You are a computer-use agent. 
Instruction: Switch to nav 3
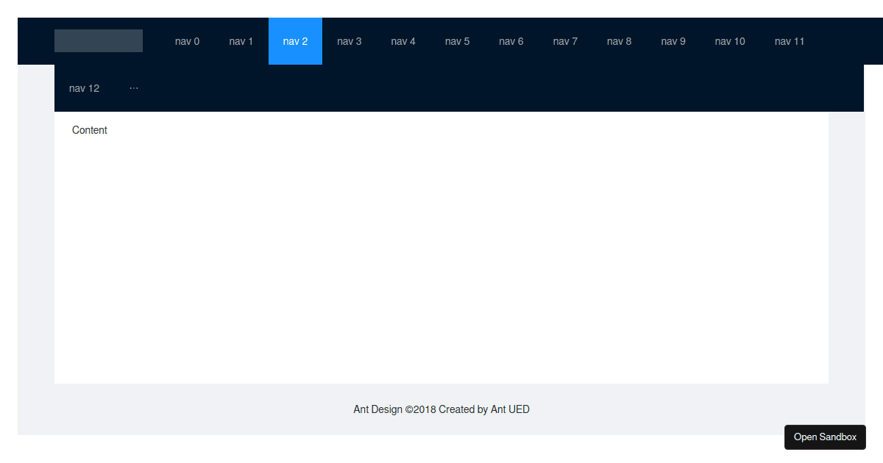coord(349,41)
